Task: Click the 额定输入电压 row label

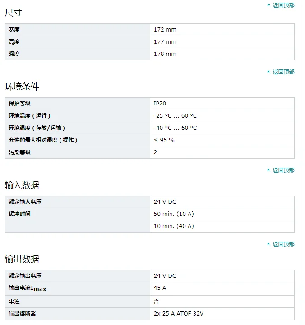Action: [x=25, y=202]
